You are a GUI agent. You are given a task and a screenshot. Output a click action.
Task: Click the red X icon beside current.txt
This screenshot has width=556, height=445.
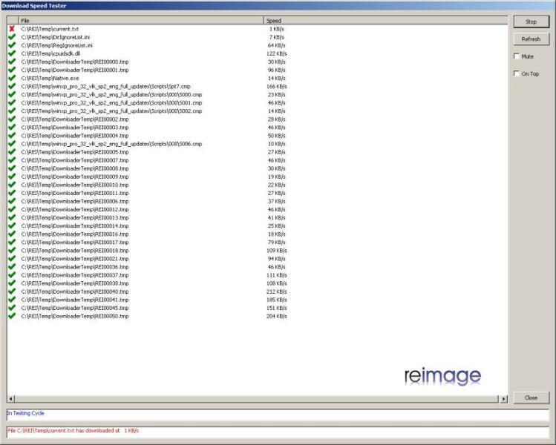pos(12,29)
